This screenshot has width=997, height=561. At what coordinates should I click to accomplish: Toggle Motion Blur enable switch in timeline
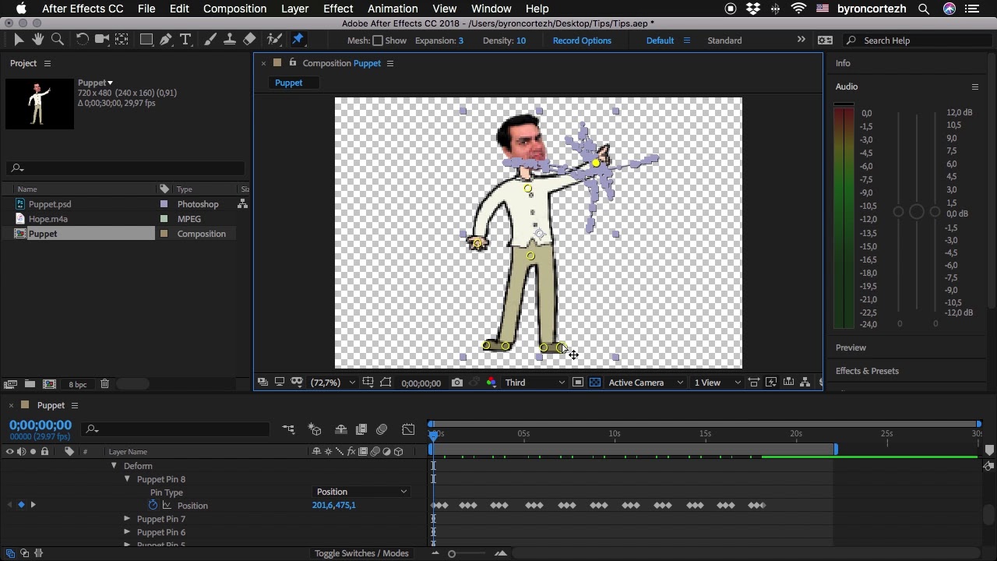pos(382,429)
